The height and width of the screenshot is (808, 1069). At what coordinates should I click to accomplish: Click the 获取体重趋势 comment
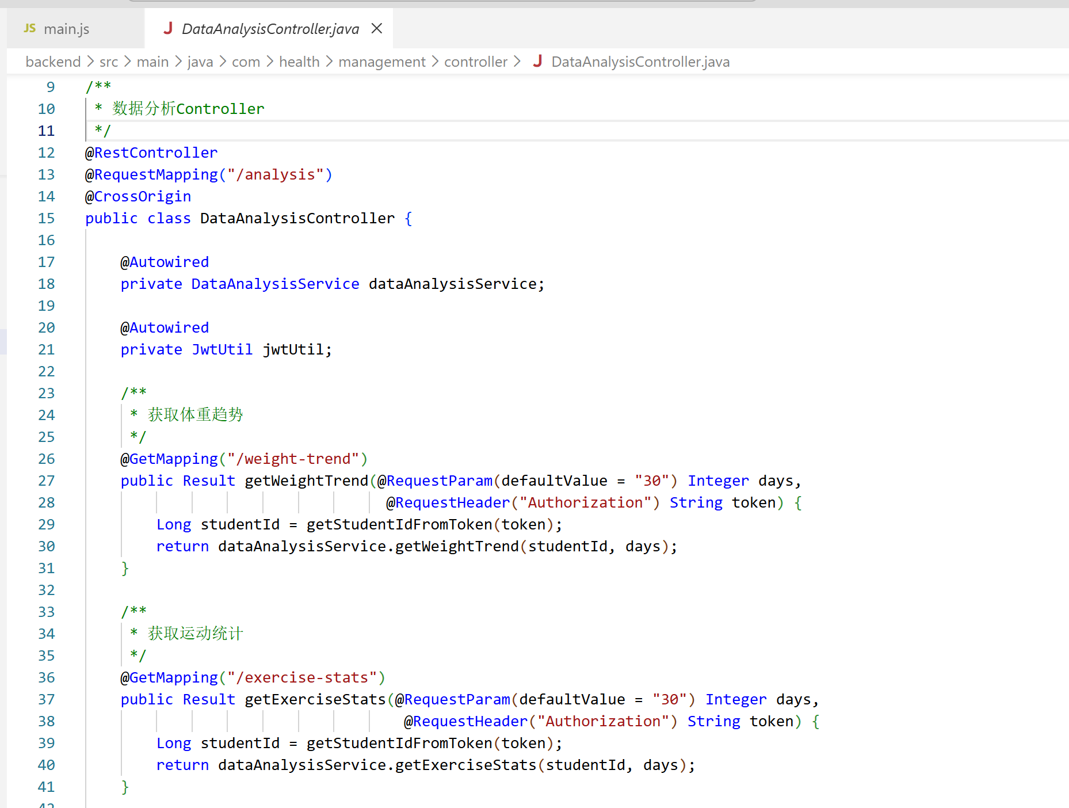coord(196,414)
